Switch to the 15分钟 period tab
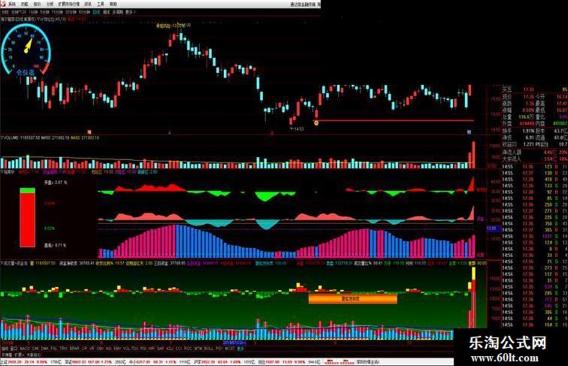This screenshot has width=568, height=366. (x=57, y=13)
